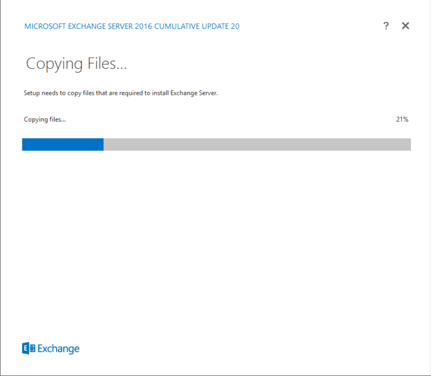Click where blue progress meets gray

click(104, 144)
